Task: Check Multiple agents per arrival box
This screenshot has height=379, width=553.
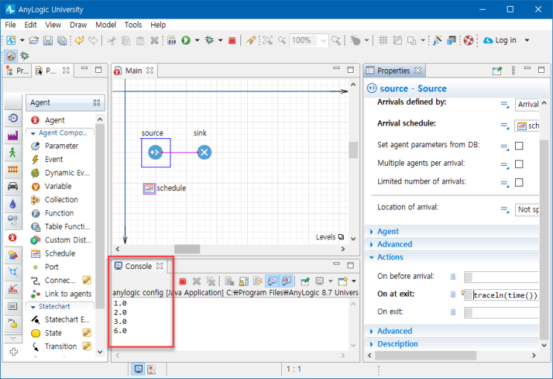Action: pyautogui.click(x=519, y=164)
